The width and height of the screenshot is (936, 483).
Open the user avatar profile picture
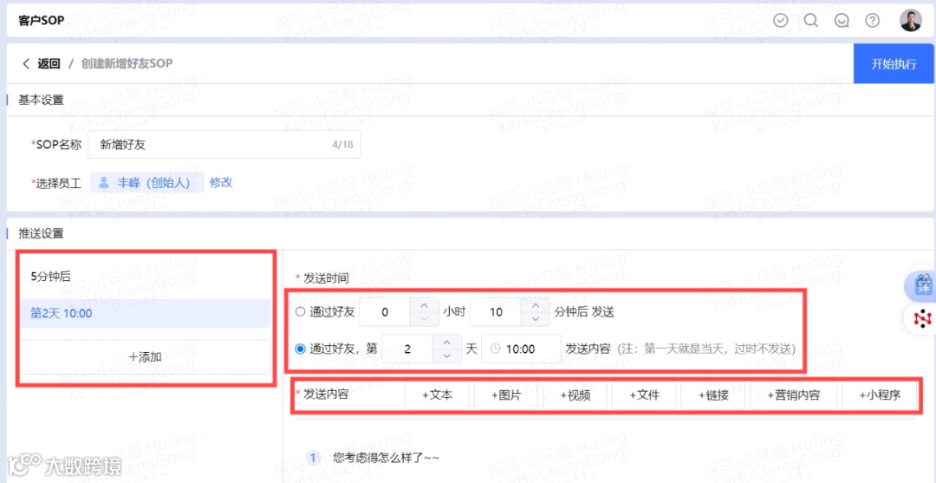(x=910, y=20)
